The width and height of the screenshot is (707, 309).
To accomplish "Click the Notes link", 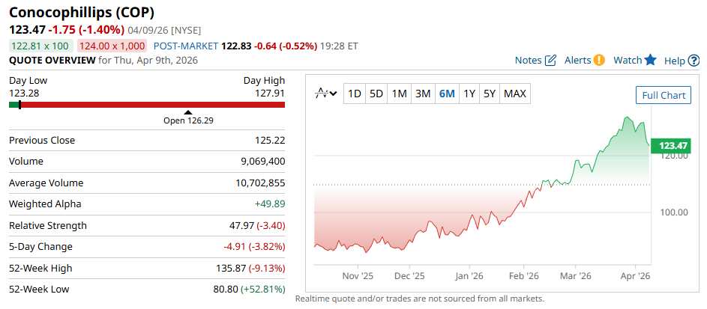I will (x=528, y=61).
